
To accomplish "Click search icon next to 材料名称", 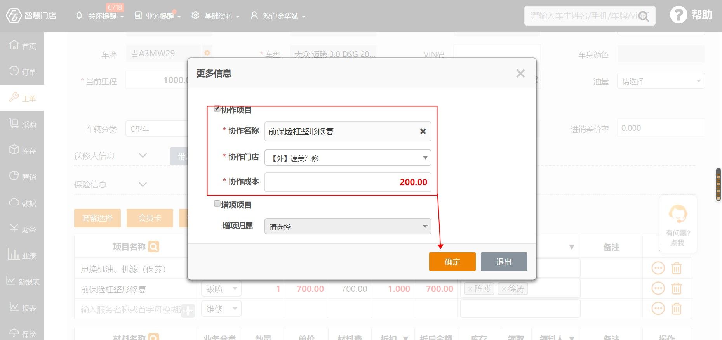I will tap(154, 337).
